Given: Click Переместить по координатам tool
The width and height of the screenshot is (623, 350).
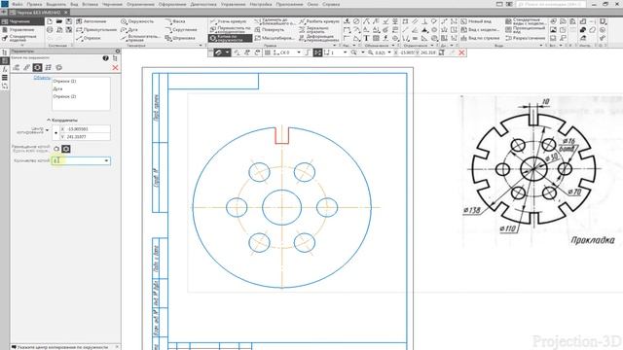Looking at the screenshot, I should (x=230, y=30).
